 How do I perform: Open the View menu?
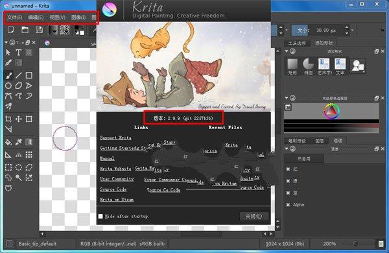coord(57,18)
